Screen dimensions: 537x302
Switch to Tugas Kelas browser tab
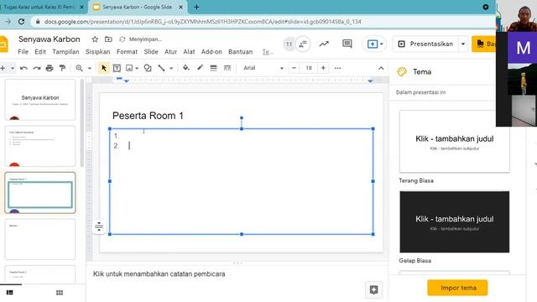click(39, 7)
